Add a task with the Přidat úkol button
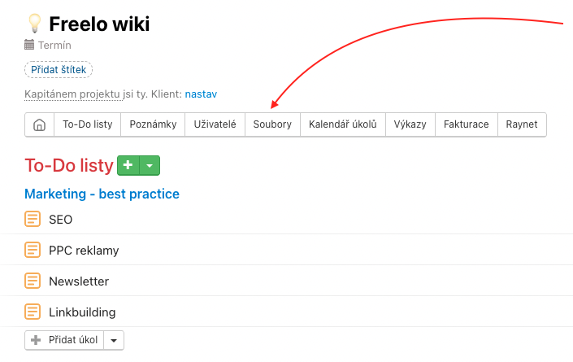 (64, 340)
